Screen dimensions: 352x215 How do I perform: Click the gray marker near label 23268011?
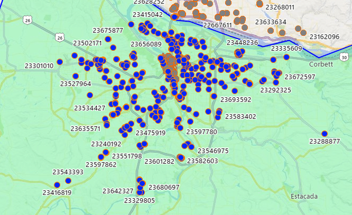(259, 4)
